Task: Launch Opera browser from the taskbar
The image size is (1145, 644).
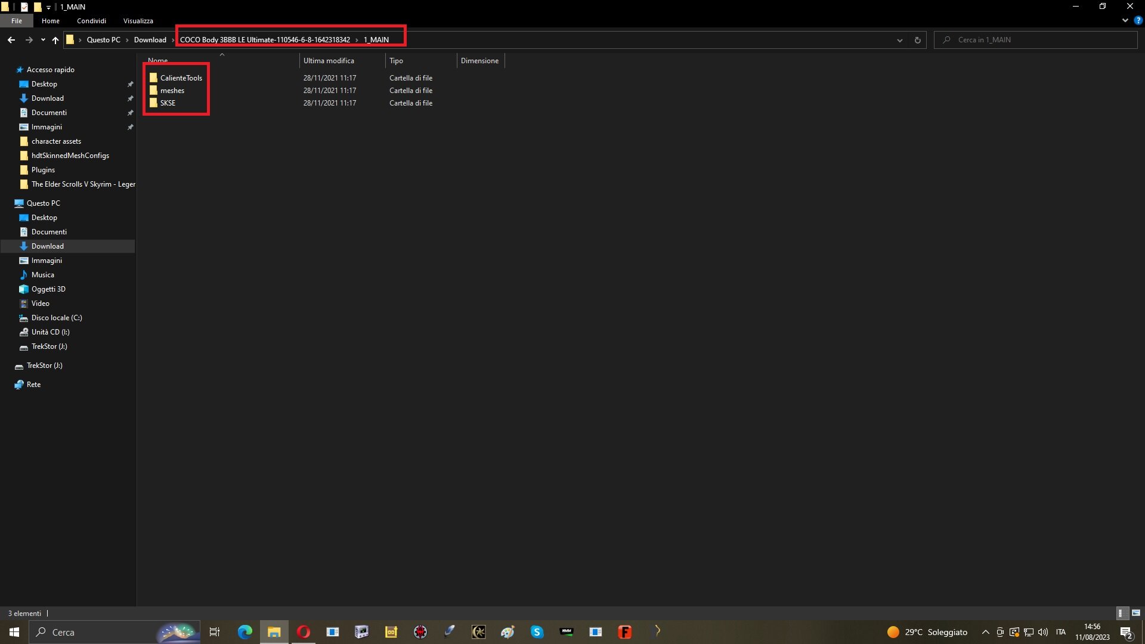Action: pos(303,632)
